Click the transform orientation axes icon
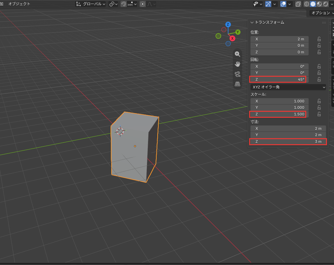The width and height of the screenshot is (334, 265). (x=78, y=4)
